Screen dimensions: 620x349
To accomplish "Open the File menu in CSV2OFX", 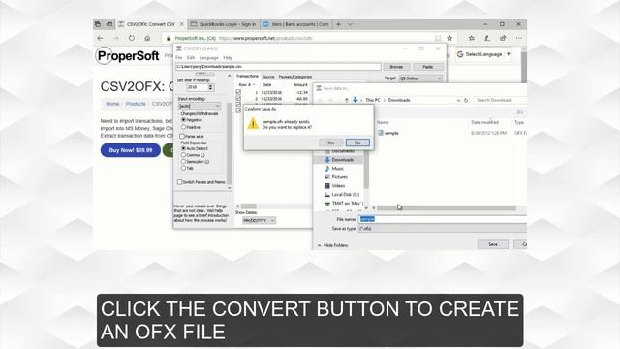I will (178, 58).
